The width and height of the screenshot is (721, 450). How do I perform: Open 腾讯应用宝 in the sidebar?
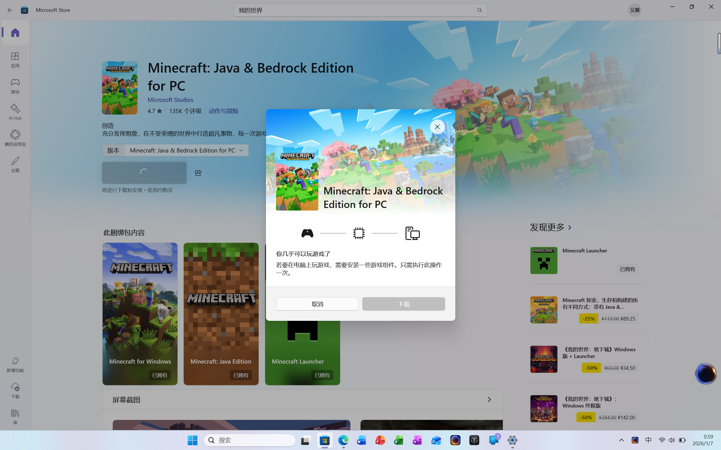pos(15,138)
